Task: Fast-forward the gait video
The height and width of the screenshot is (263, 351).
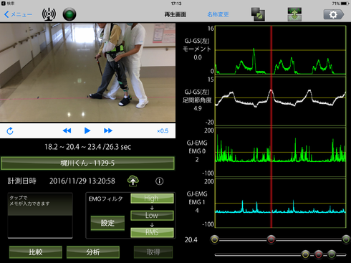Action: [108, 130]
